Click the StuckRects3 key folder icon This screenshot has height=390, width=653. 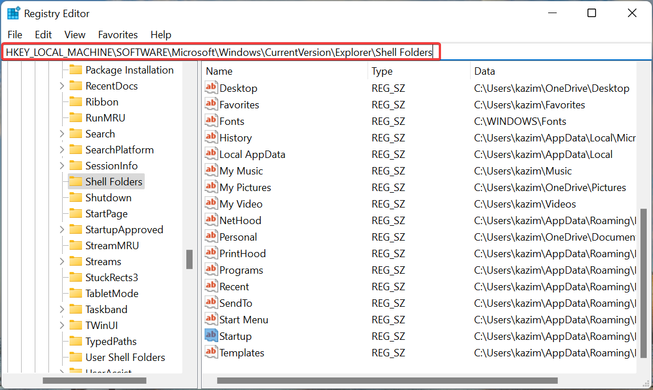point(75,277)
